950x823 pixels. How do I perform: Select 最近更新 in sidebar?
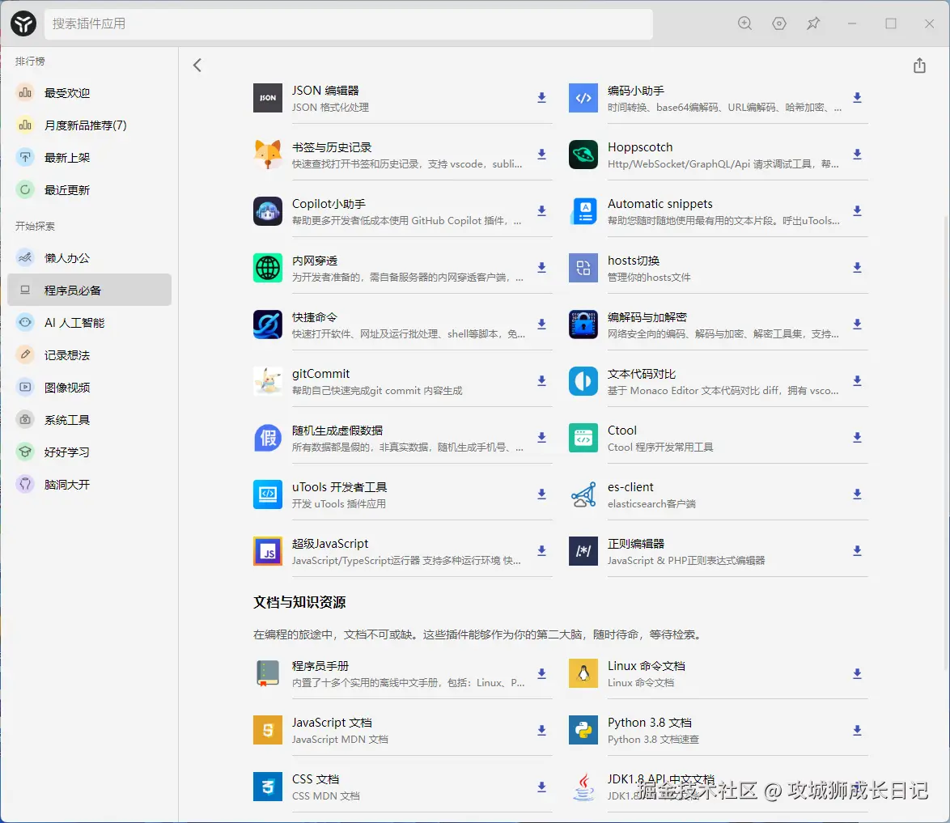pos(89,190)
